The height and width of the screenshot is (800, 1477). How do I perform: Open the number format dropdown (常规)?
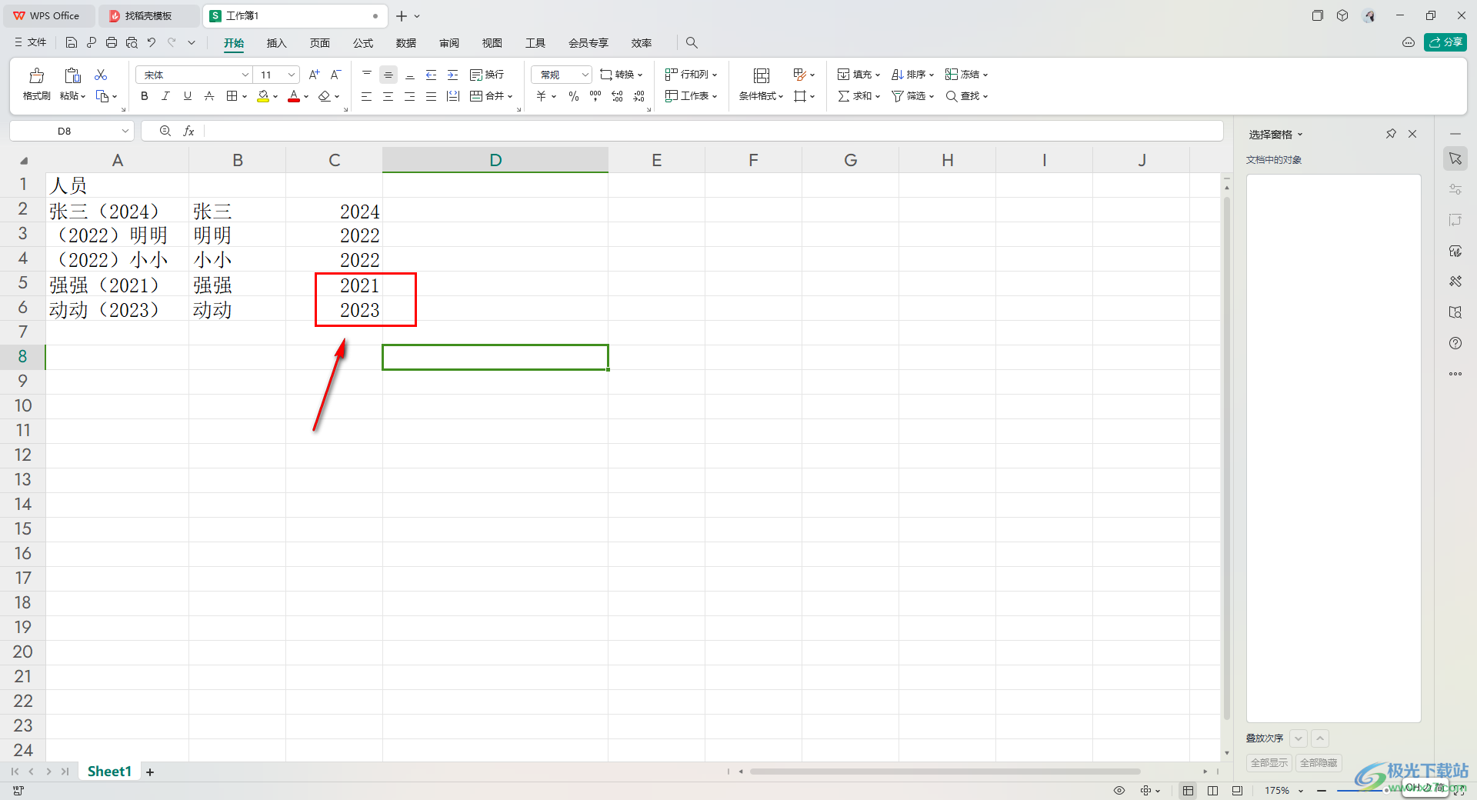[x=585, y=75]
